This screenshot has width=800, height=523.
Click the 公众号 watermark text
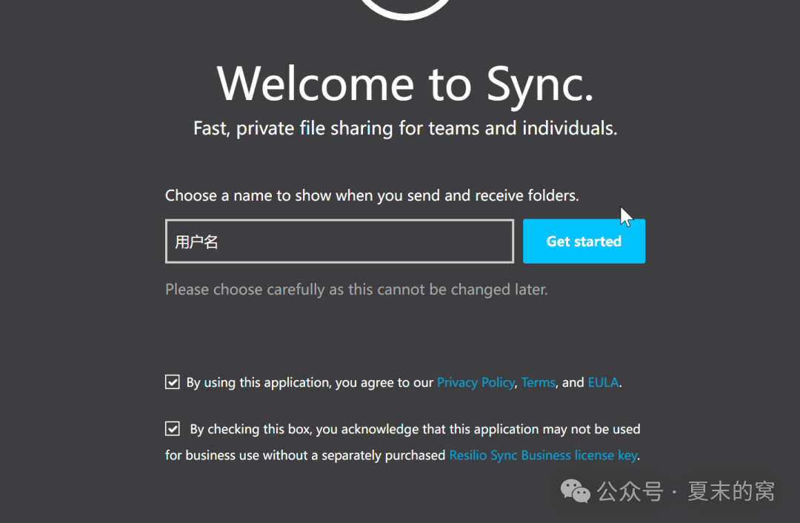pyautogui.click(x=630, y=491)
